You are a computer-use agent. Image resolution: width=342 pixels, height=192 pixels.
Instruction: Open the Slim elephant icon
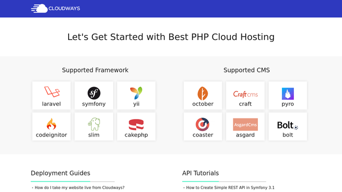coord(94,124)
